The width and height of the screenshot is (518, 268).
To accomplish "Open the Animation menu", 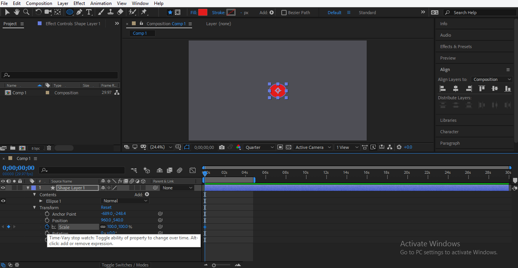I will click(x=101, y=3).
